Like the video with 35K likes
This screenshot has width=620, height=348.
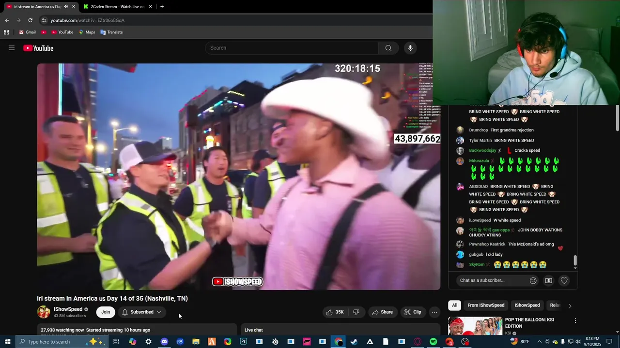[335, 312]
